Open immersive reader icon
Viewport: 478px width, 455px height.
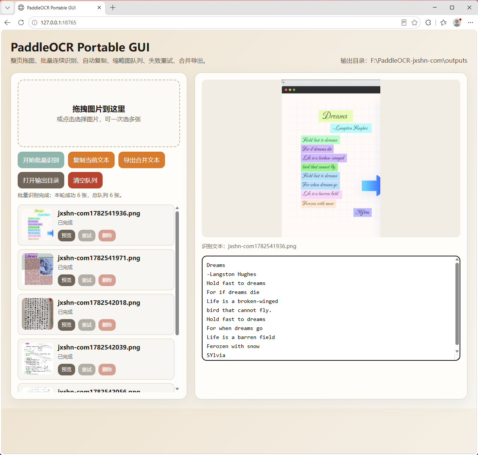pyautogui.click(x=404, y=23)
